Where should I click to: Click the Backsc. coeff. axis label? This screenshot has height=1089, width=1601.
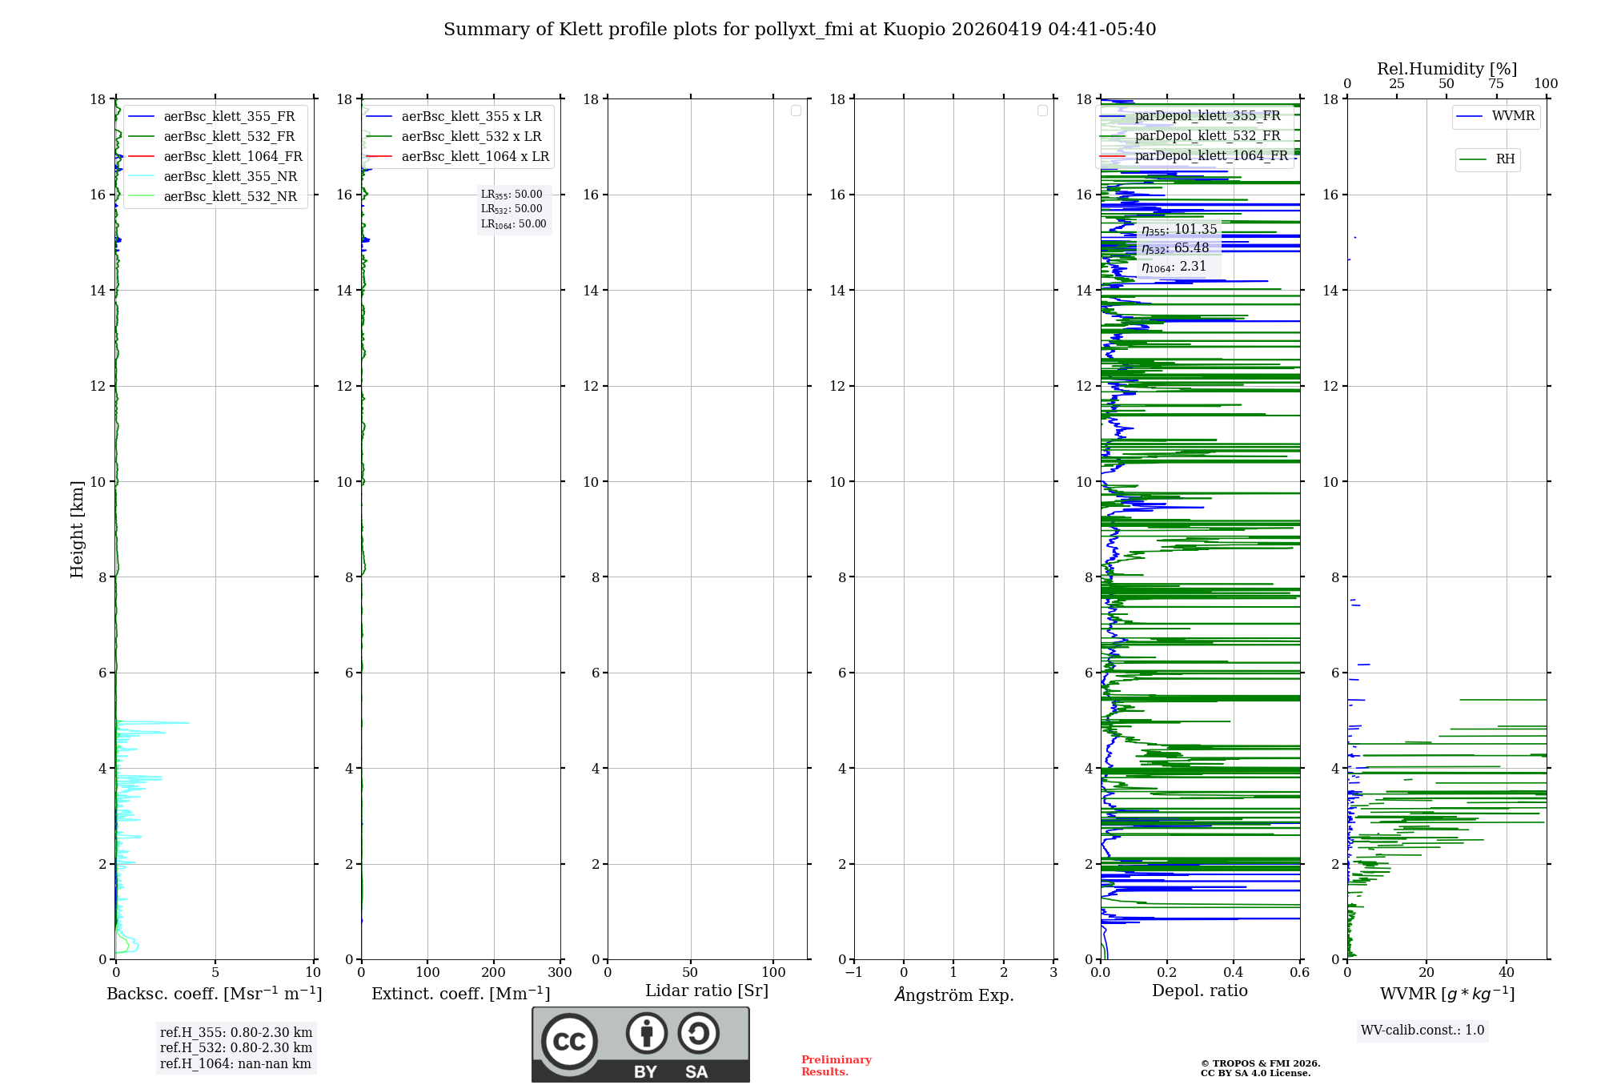coord(214,994)
